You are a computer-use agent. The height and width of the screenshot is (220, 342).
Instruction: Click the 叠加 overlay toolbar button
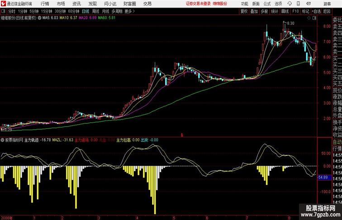[x=254, y=11]
